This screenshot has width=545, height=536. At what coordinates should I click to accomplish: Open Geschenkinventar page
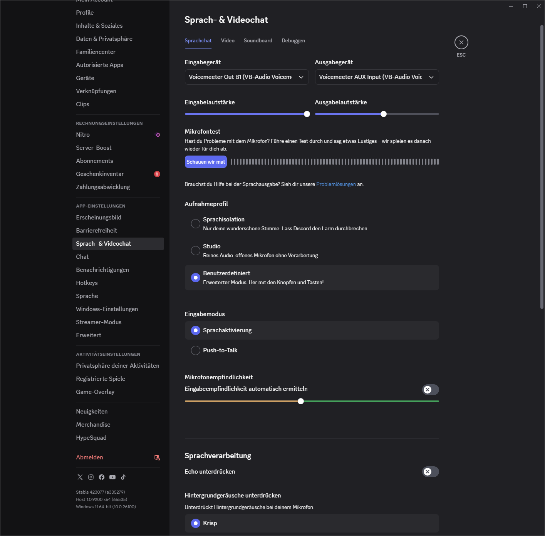118,174
